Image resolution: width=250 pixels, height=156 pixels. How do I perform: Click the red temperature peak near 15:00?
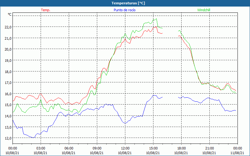click(157, 27)
